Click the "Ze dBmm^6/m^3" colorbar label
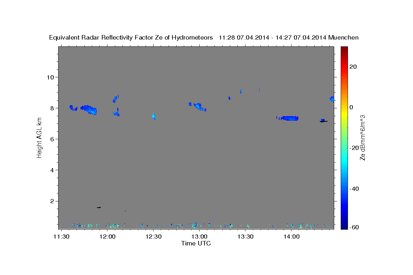Viewport: 413px width, 275px height. pos(362,137)
